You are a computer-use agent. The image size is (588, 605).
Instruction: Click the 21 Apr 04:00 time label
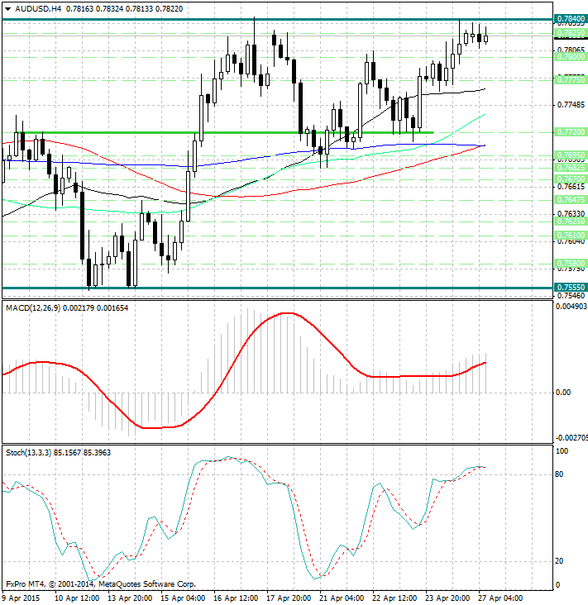pos(342,598)
